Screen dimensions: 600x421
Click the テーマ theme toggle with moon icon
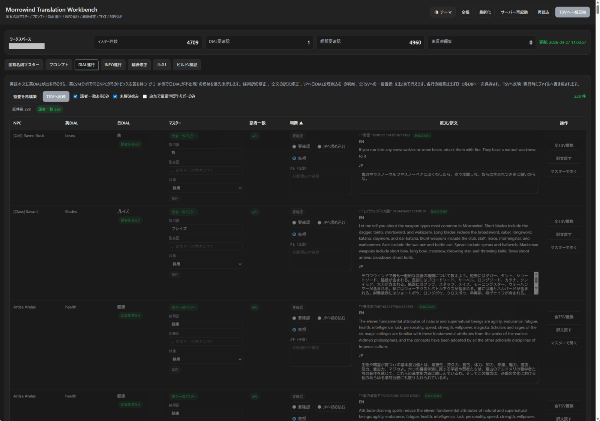pos(442,12)
